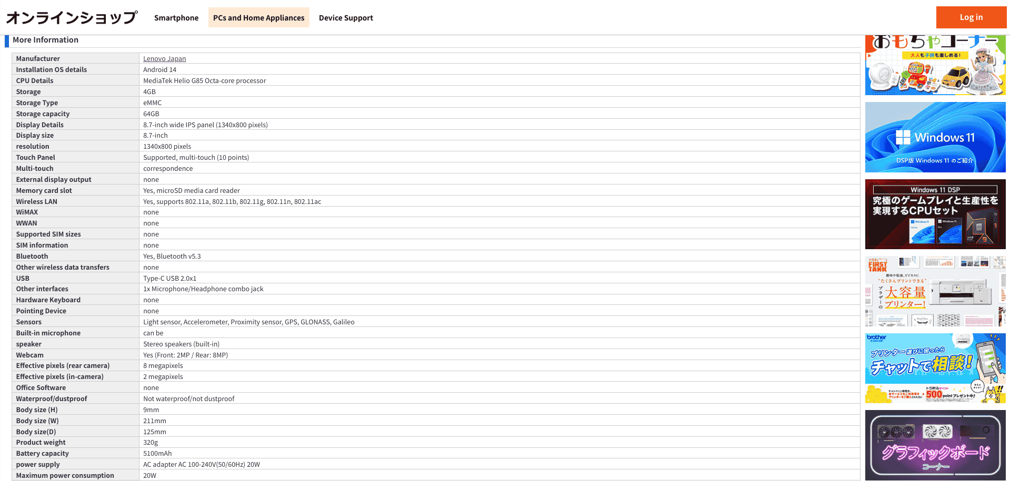Click the Sensors row value text
1010x481 pixels.
[x=248, y=322]
